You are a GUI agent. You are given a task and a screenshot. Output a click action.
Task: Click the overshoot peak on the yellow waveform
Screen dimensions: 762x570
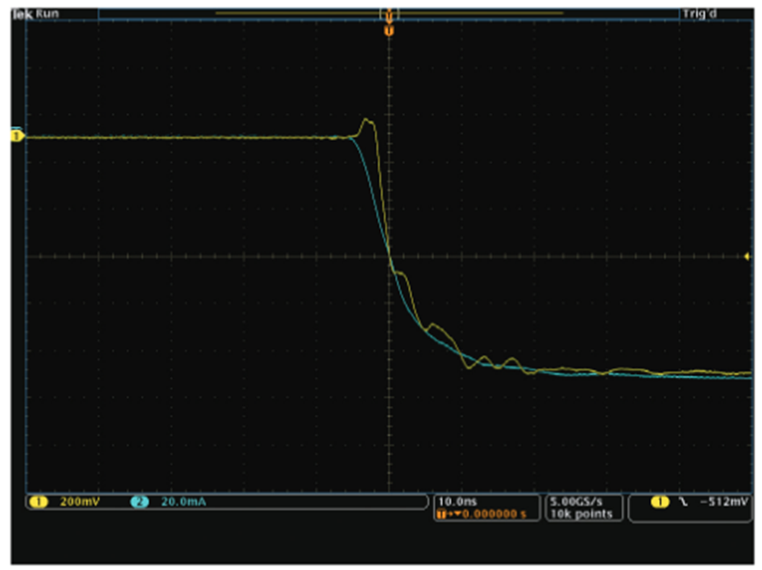(367, 120)
